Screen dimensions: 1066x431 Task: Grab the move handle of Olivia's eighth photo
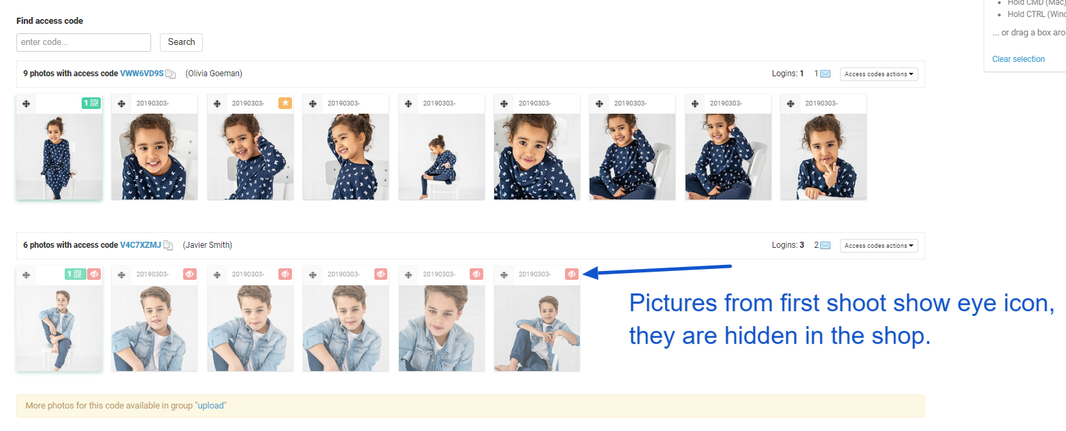click(695, 103)
